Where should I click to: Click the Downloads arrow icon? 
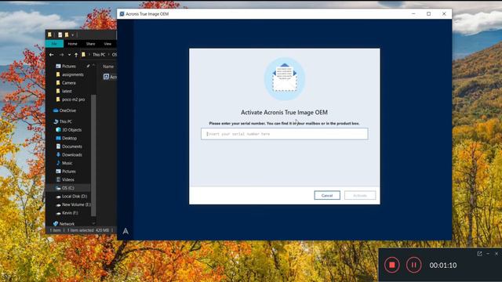point(58,155)
